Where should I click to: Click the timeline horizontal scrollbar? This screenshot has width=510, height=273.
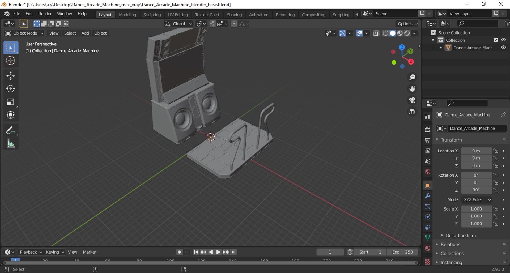point(210,263)
